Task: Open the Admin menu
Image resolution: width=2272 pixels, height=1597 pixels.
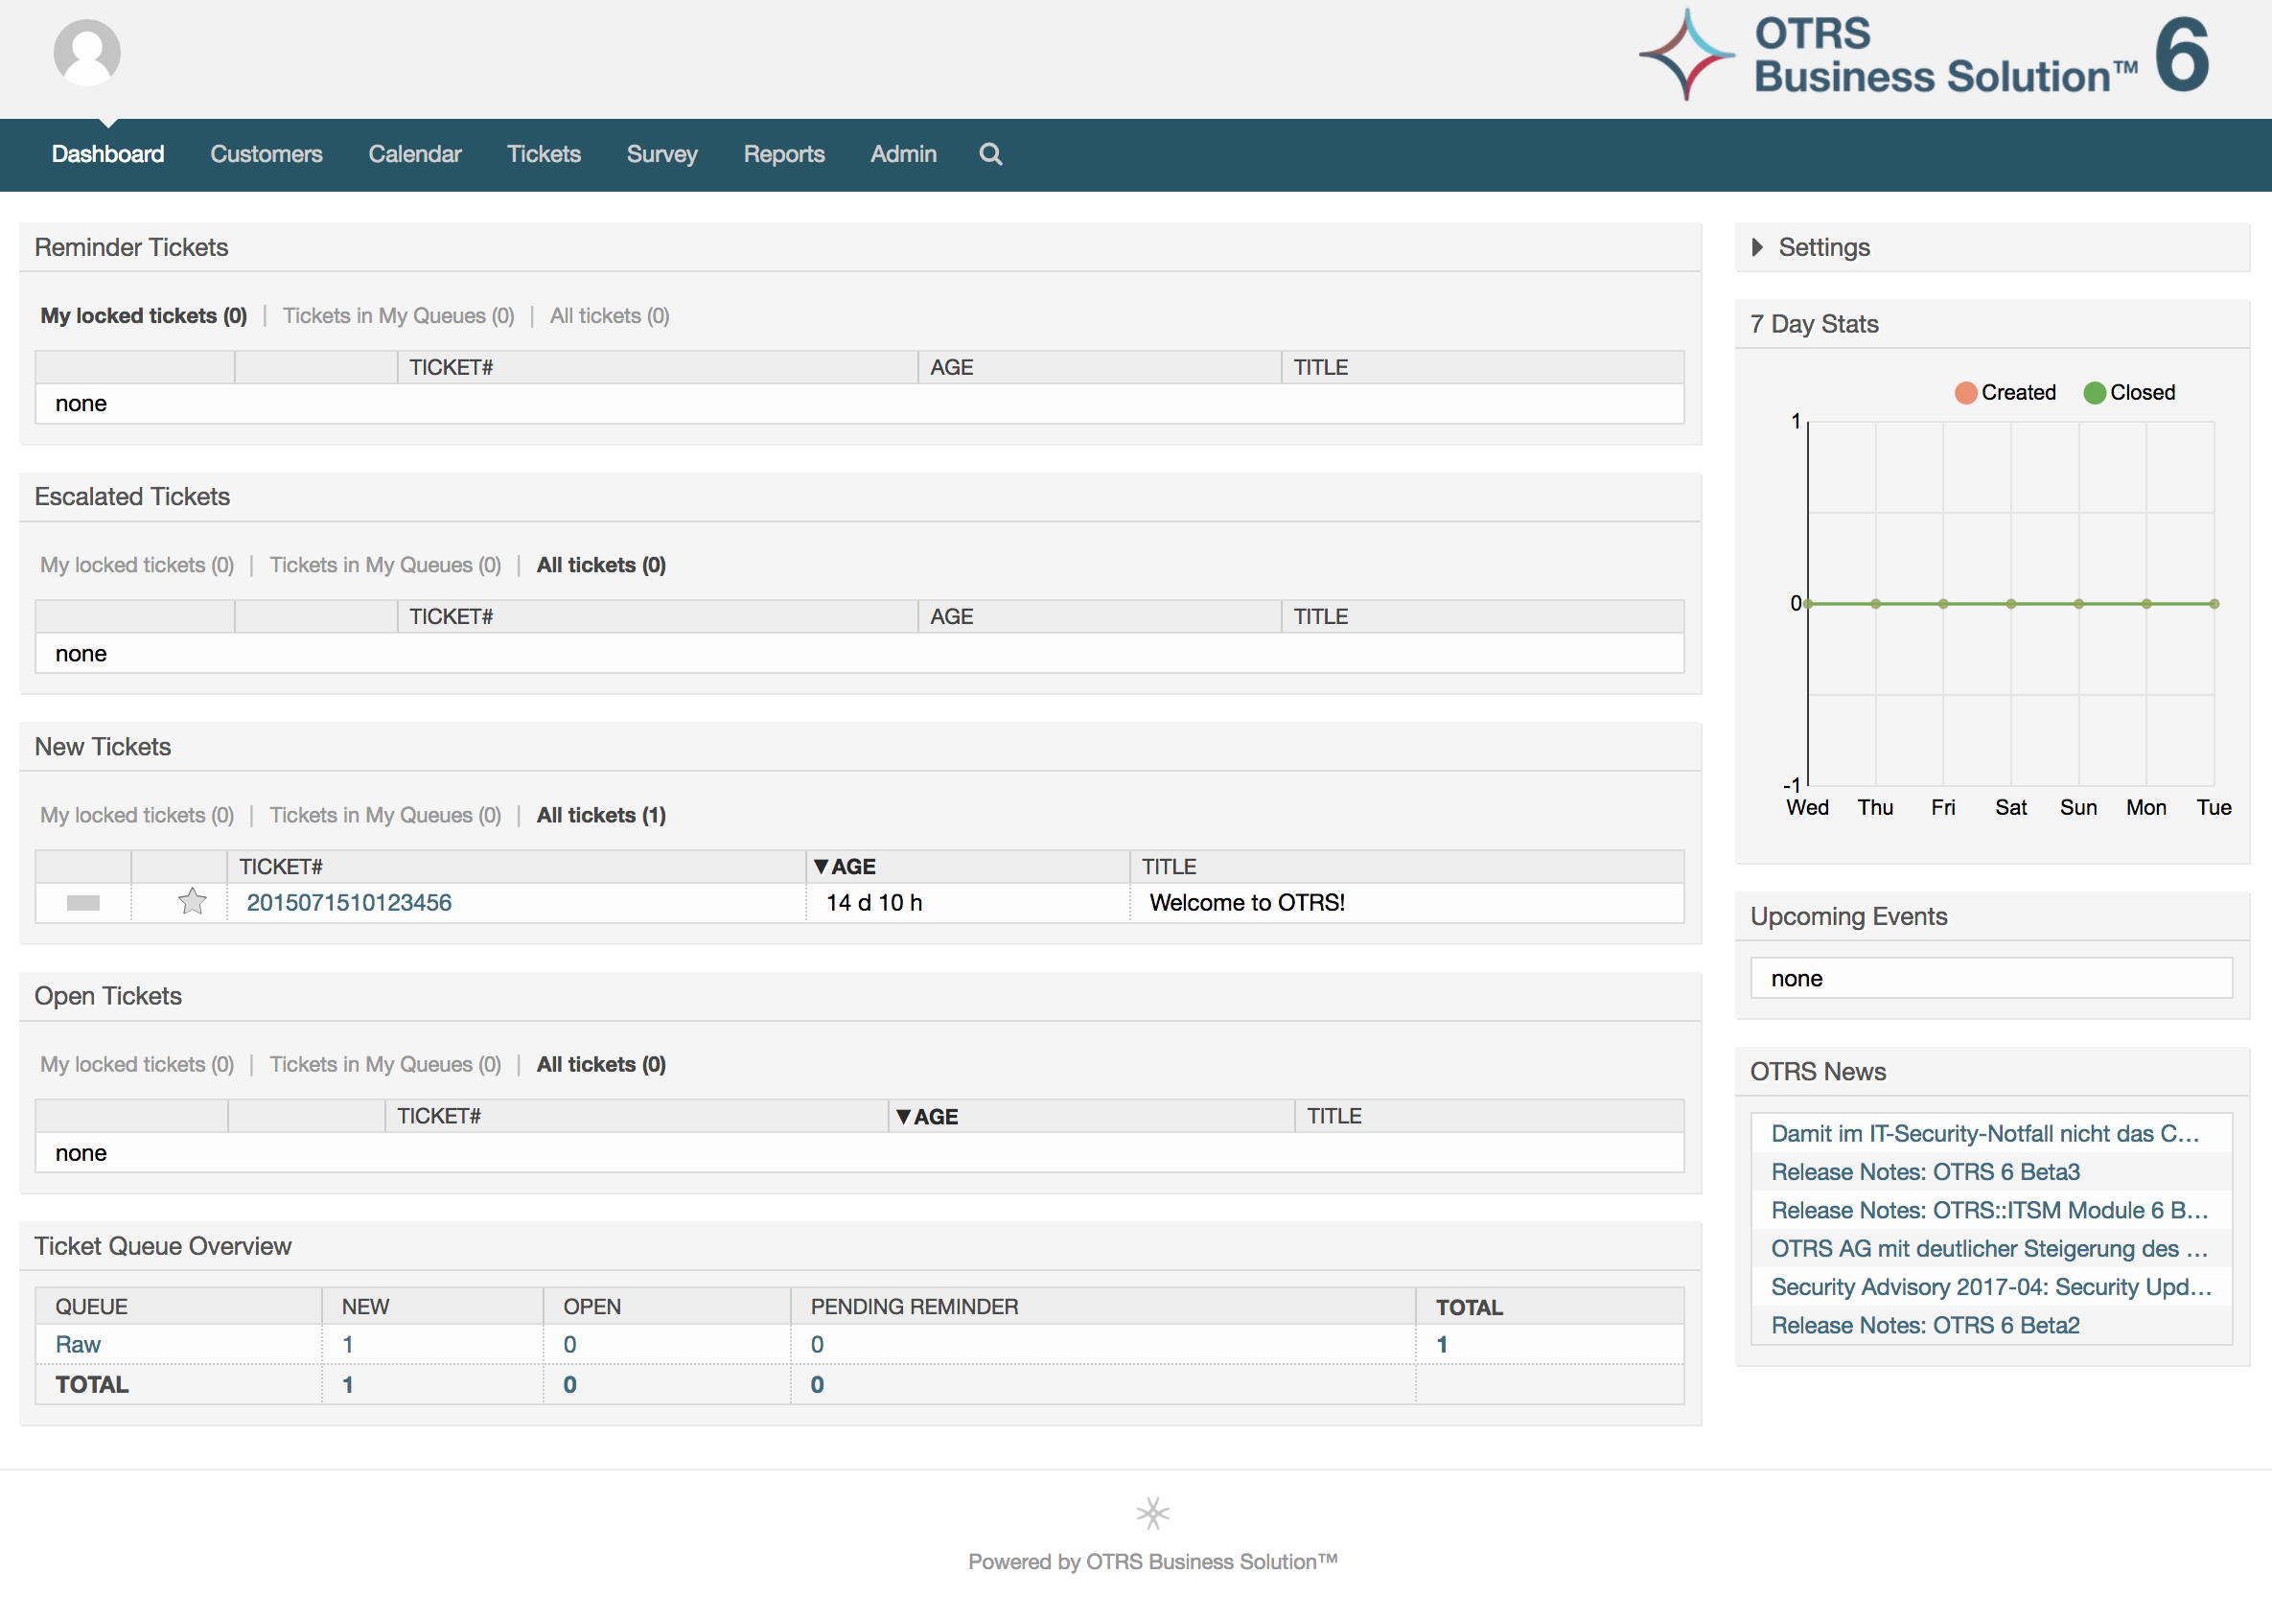Action: click(902, 154)
